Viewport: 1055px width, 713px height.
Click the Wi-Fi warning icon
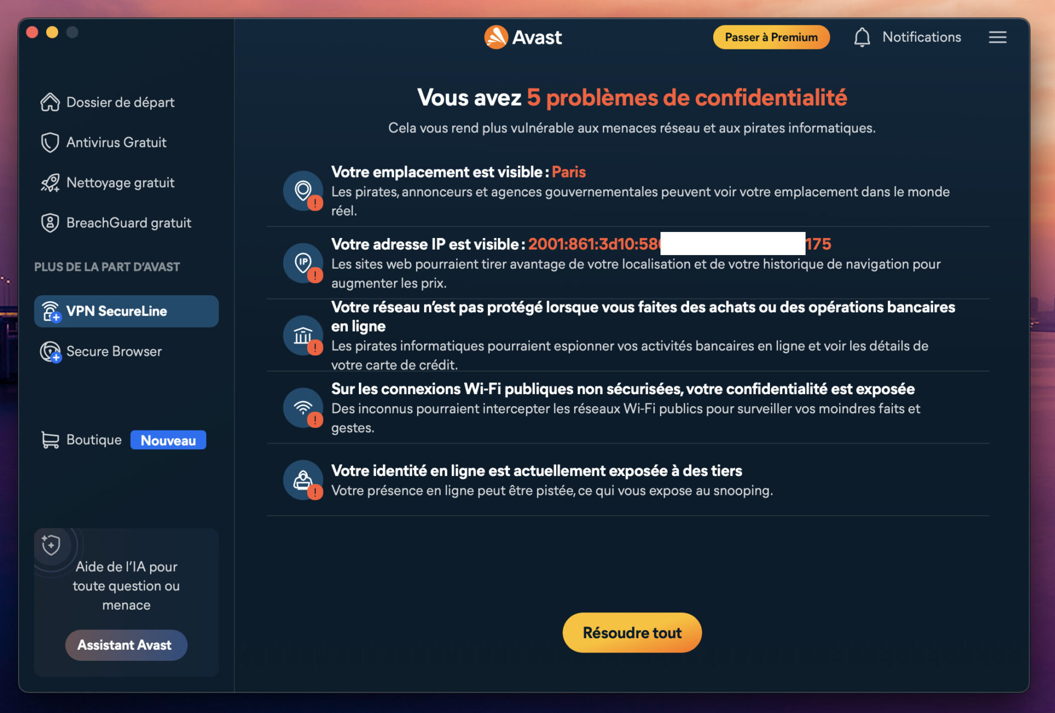(303, 408)
